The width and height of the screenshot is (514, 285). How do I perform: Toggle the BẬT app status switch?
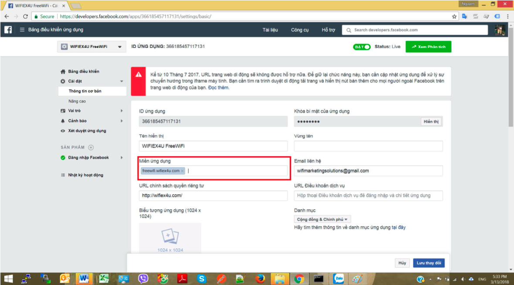(x=361, y=47)
